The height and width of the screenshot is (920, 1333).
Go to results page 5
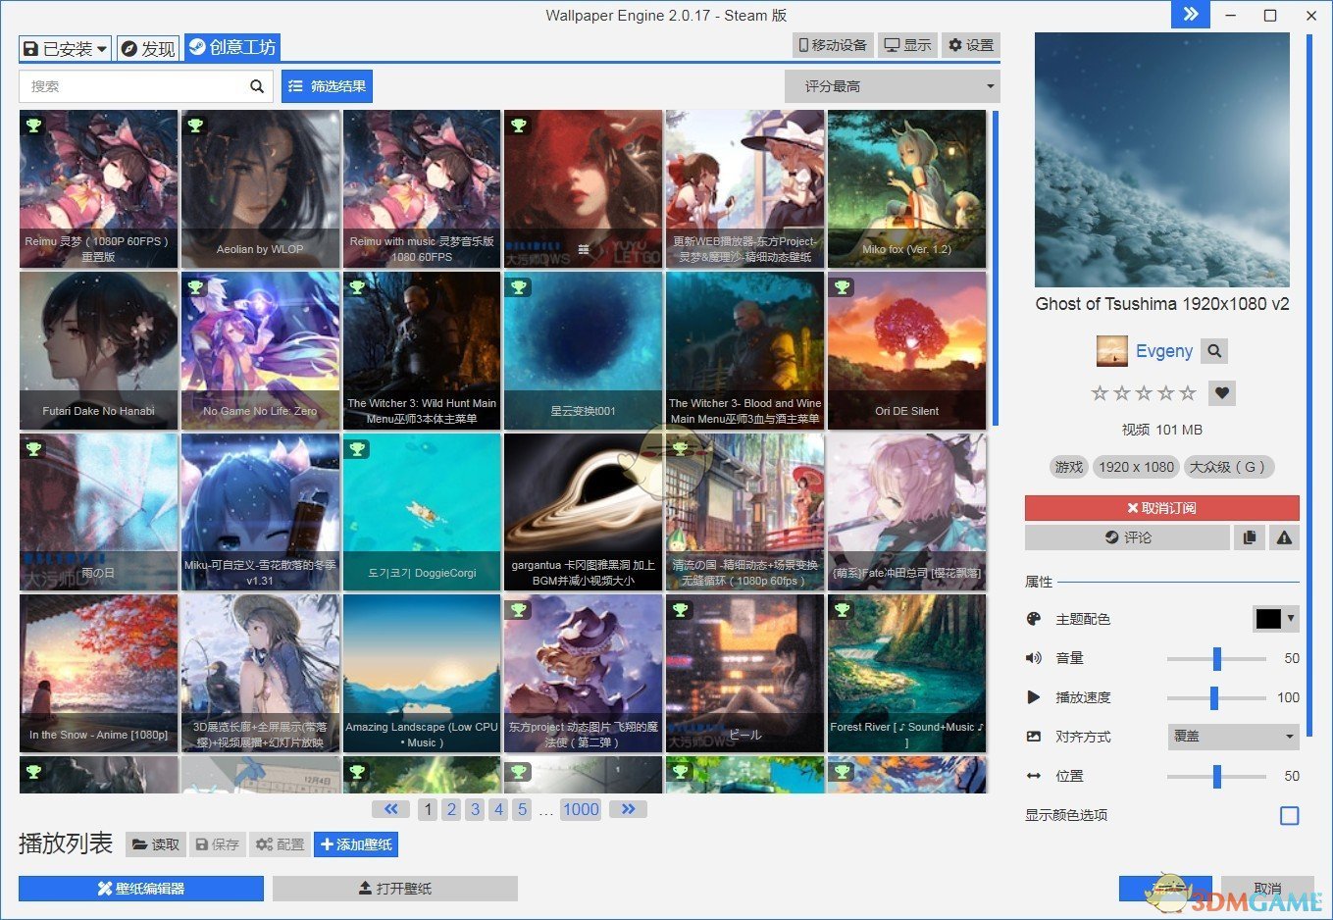(x=522, y=809)
